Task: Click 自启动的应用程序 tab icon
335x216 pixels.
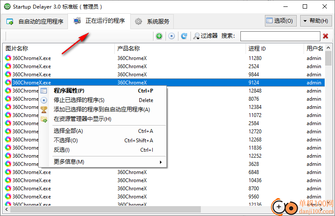Action: (x=10, y=21)
